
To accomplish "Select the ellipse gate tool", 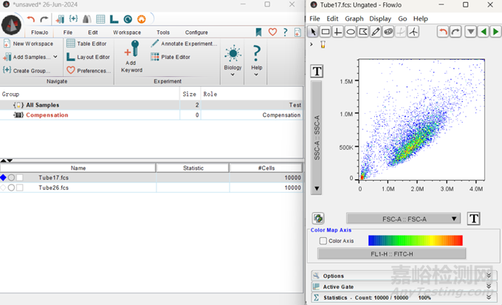I will click(x=351, y=32).
